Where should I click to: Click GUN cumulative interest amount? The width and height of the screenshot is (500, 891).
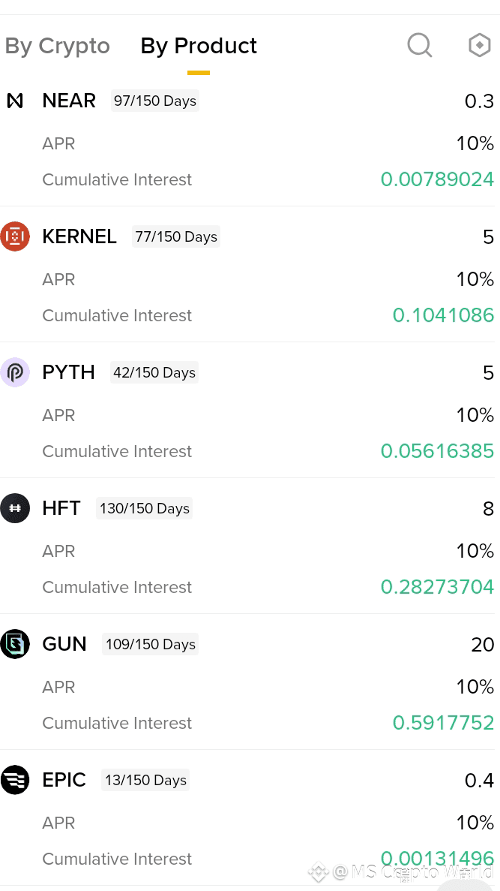[x=443, y=723]
